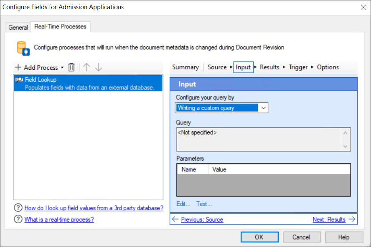Move the process up with the up-arrow icon

point(86,67)
